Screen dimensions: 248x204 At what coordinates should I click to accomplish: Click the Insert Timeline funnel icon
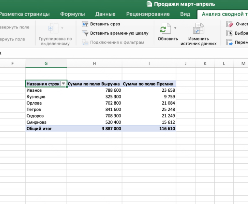(x=85, y=33)
